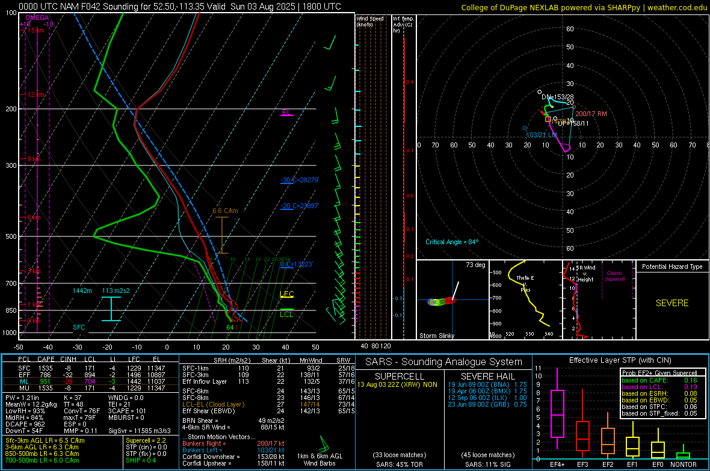Click the cyan SFC label by the inflow bracket
The width and height of the screenshot is (710, 471).
[79, 327]
